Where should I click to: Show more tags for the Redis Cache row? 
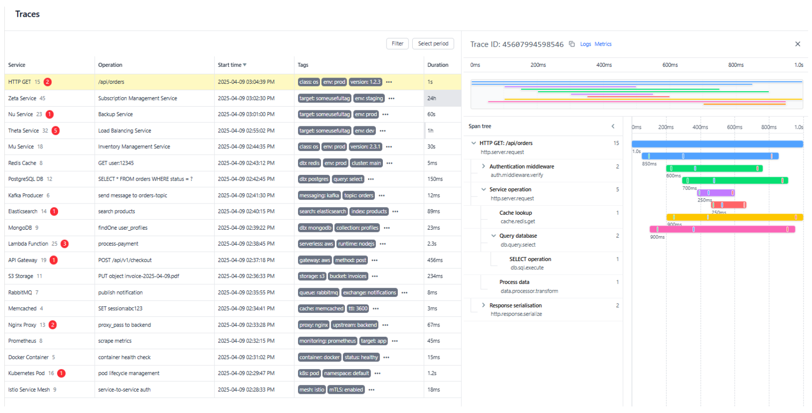pyautogui.click(x=389, y=163)
